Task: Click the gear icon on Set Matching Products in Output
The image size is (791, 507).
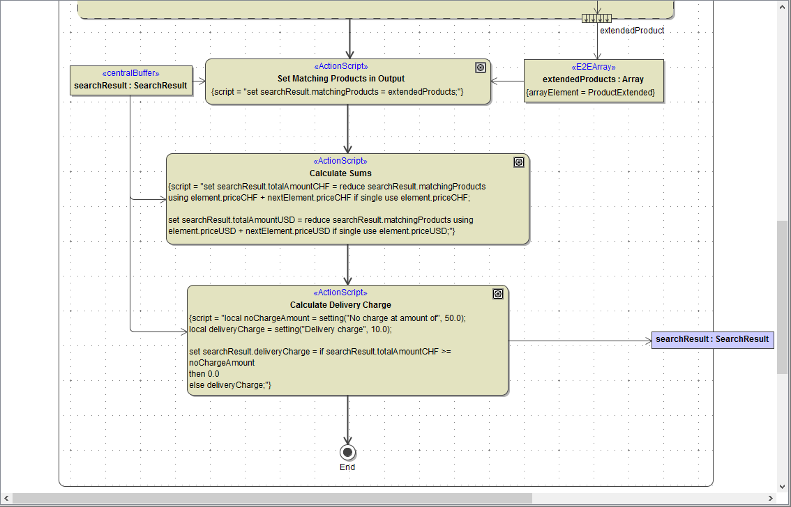Action: point(481,67)
